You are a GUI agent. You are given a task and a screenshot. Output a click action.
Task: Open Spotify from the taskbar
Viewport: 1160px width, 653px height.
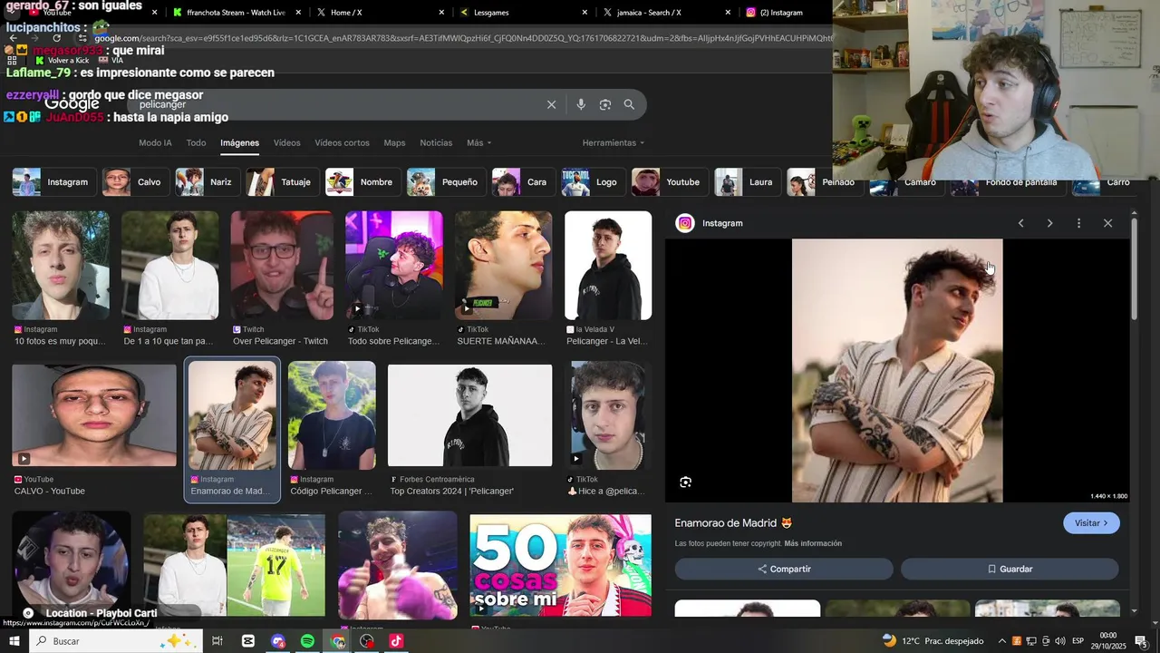(307, 641)
